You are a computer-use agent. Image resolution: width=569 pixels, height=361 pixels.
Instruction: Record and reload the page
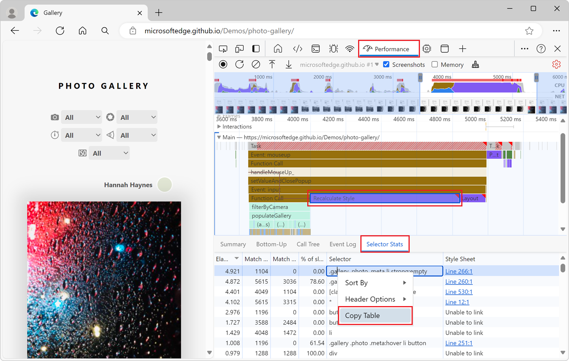tap(239, 64)
